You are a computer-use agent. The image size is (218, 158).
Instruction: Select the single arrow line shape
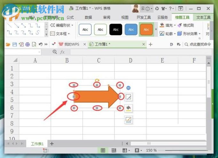tap(17, 25)
